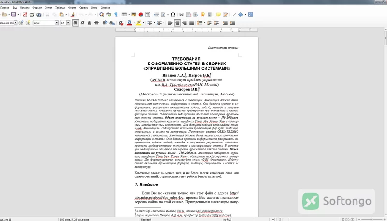The image size is (387, 221).
Task: Toggle bold formatting
Action: 75,23
